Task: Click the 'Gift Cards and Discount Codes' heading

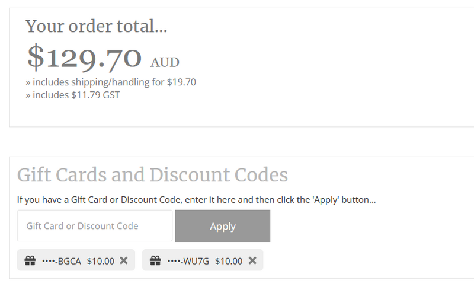Action: pyautogui.click(x=152, y=175)
